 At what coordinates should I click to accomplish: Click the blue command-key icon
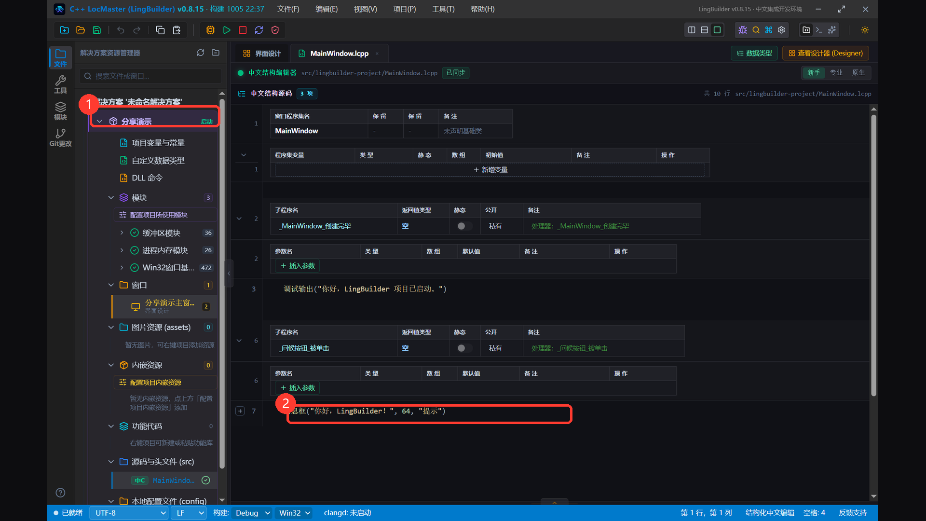(x=769, y=30)
